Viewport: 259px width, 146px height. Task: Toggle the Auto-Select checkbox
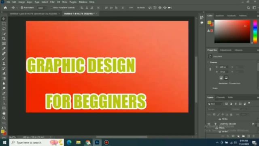(22, 8)
